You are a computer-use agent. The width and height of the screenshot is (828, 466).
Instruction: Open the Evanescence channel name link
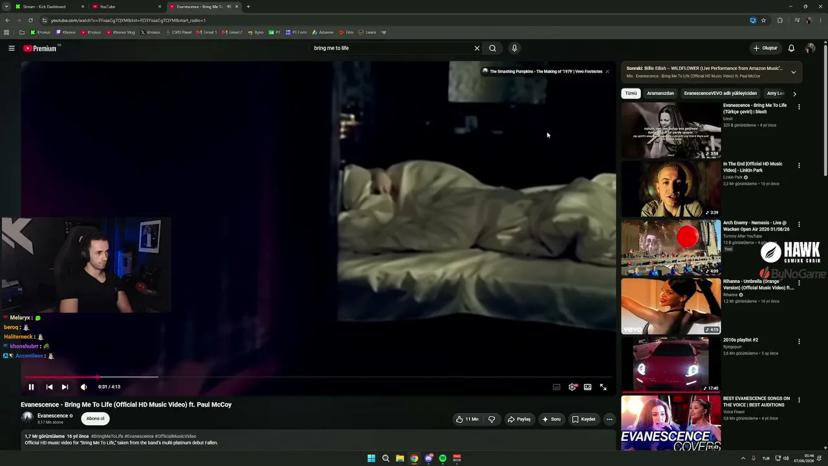52,416
